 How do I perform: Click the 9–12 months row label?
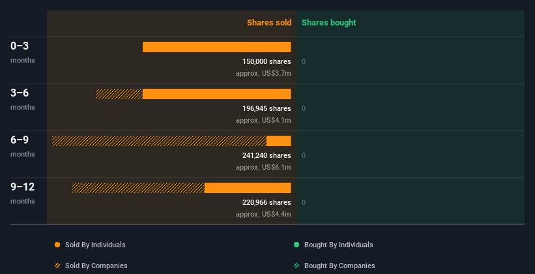coord(23,193)
